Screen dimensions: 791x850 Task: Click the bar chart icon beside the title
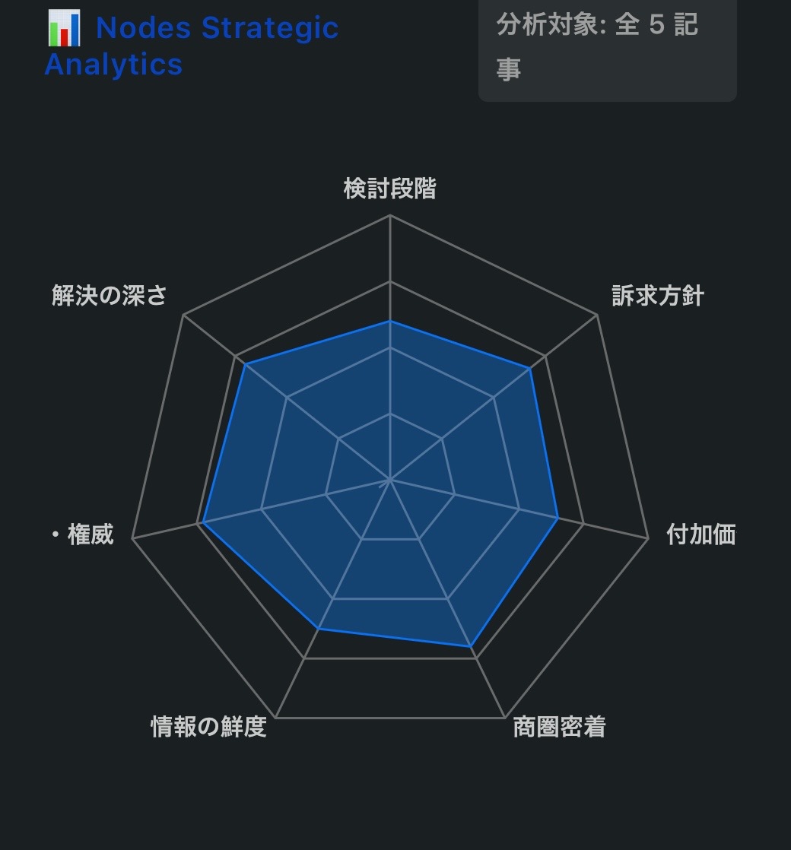[x=65, y=28]
